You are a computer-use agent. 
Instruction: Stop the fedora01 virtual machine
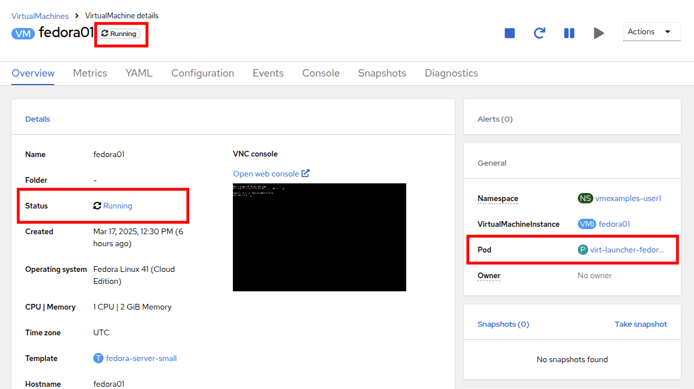510,33
